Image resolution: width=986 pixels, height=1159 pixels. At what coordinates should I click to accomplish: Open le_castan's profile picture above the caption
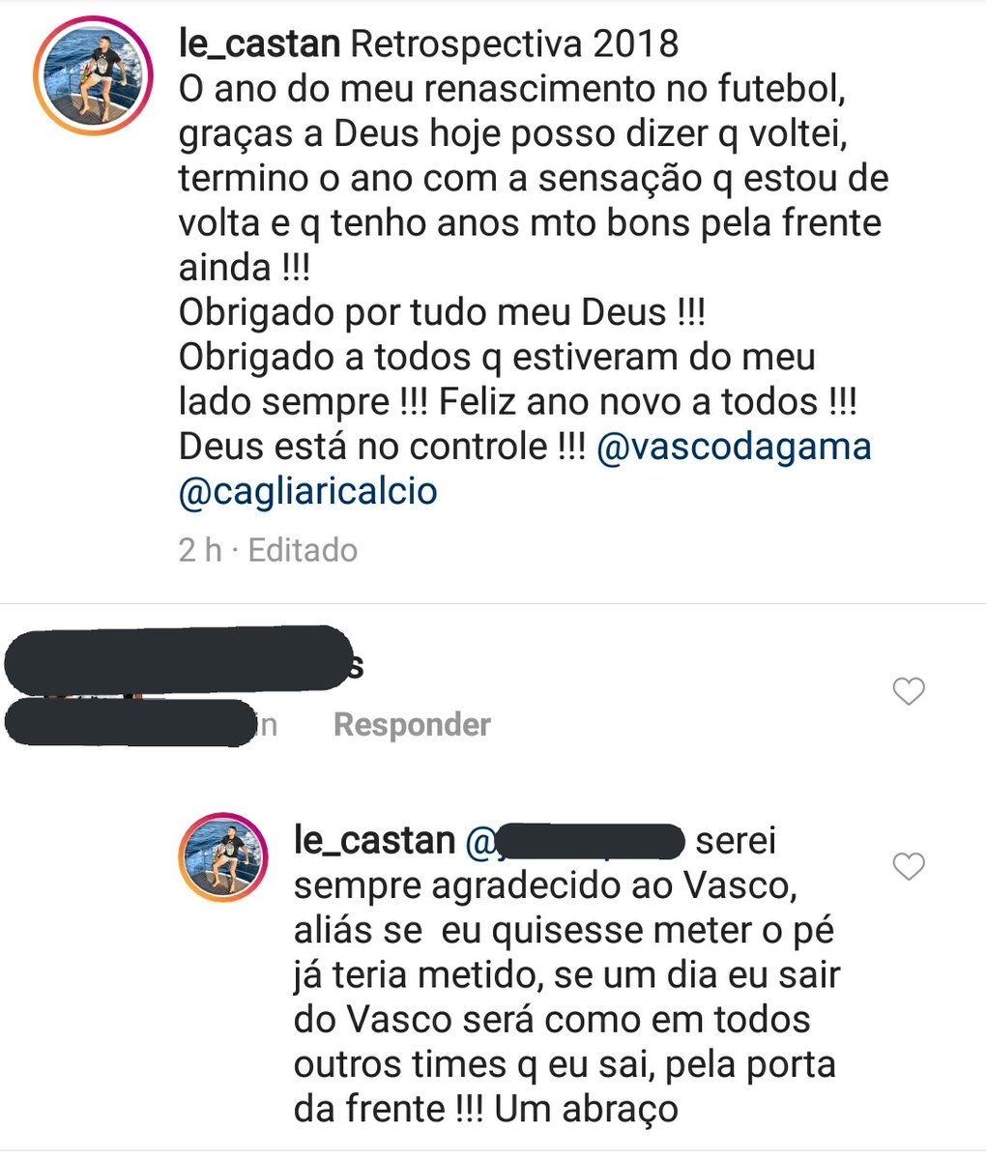93,75
